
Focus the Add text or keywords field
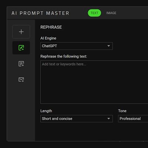coord(94,82)
